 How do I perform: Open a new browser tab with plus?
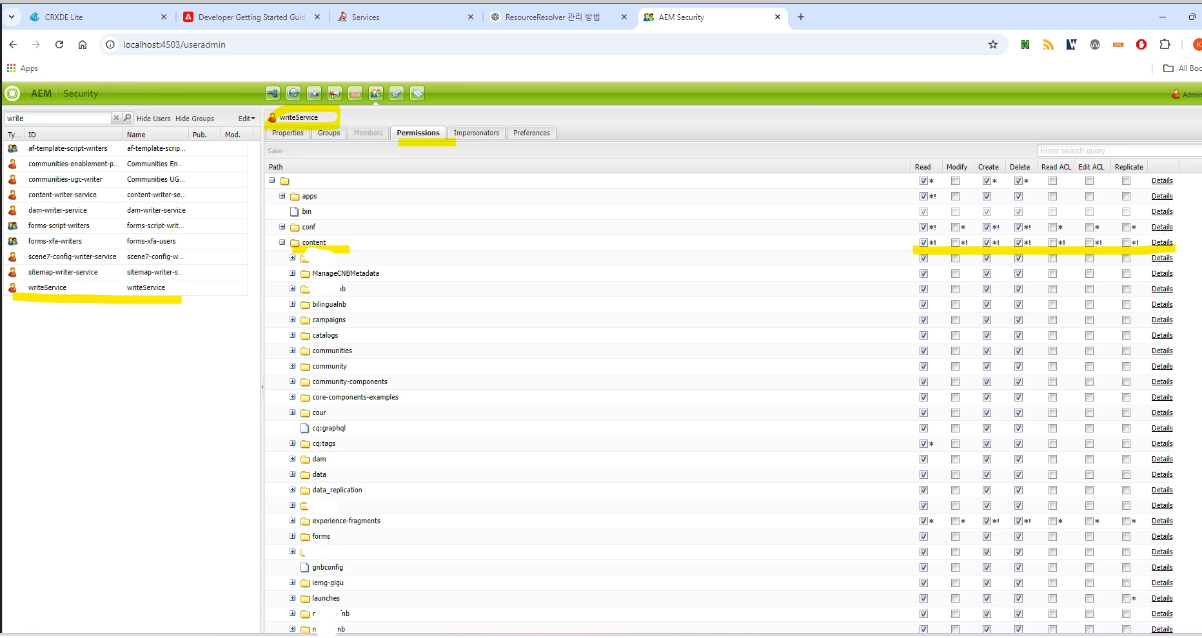coord(801,17)
